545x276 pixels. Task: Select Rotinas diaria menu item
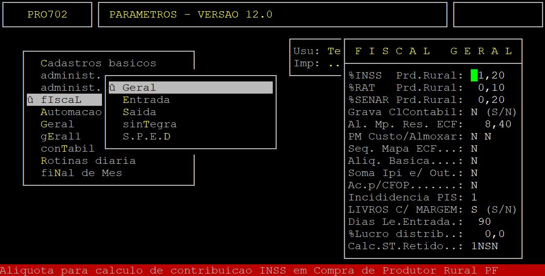point(88,161)
